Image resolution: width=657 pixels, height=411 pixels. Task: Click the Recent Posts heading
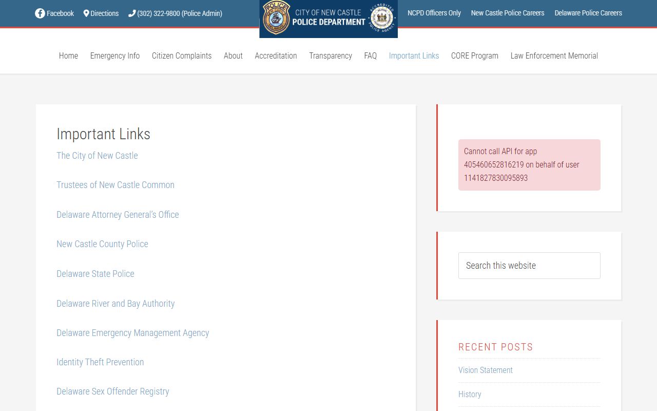point(496,347)
